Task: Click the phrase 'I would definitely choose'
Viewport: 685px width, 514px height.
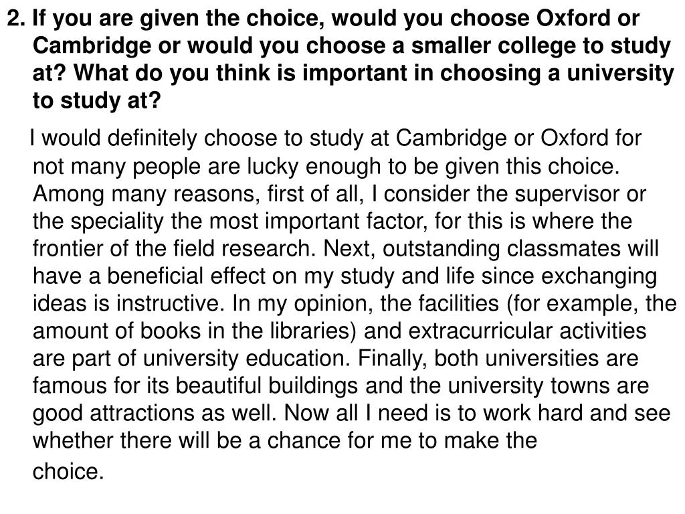Action: [153, 139]
